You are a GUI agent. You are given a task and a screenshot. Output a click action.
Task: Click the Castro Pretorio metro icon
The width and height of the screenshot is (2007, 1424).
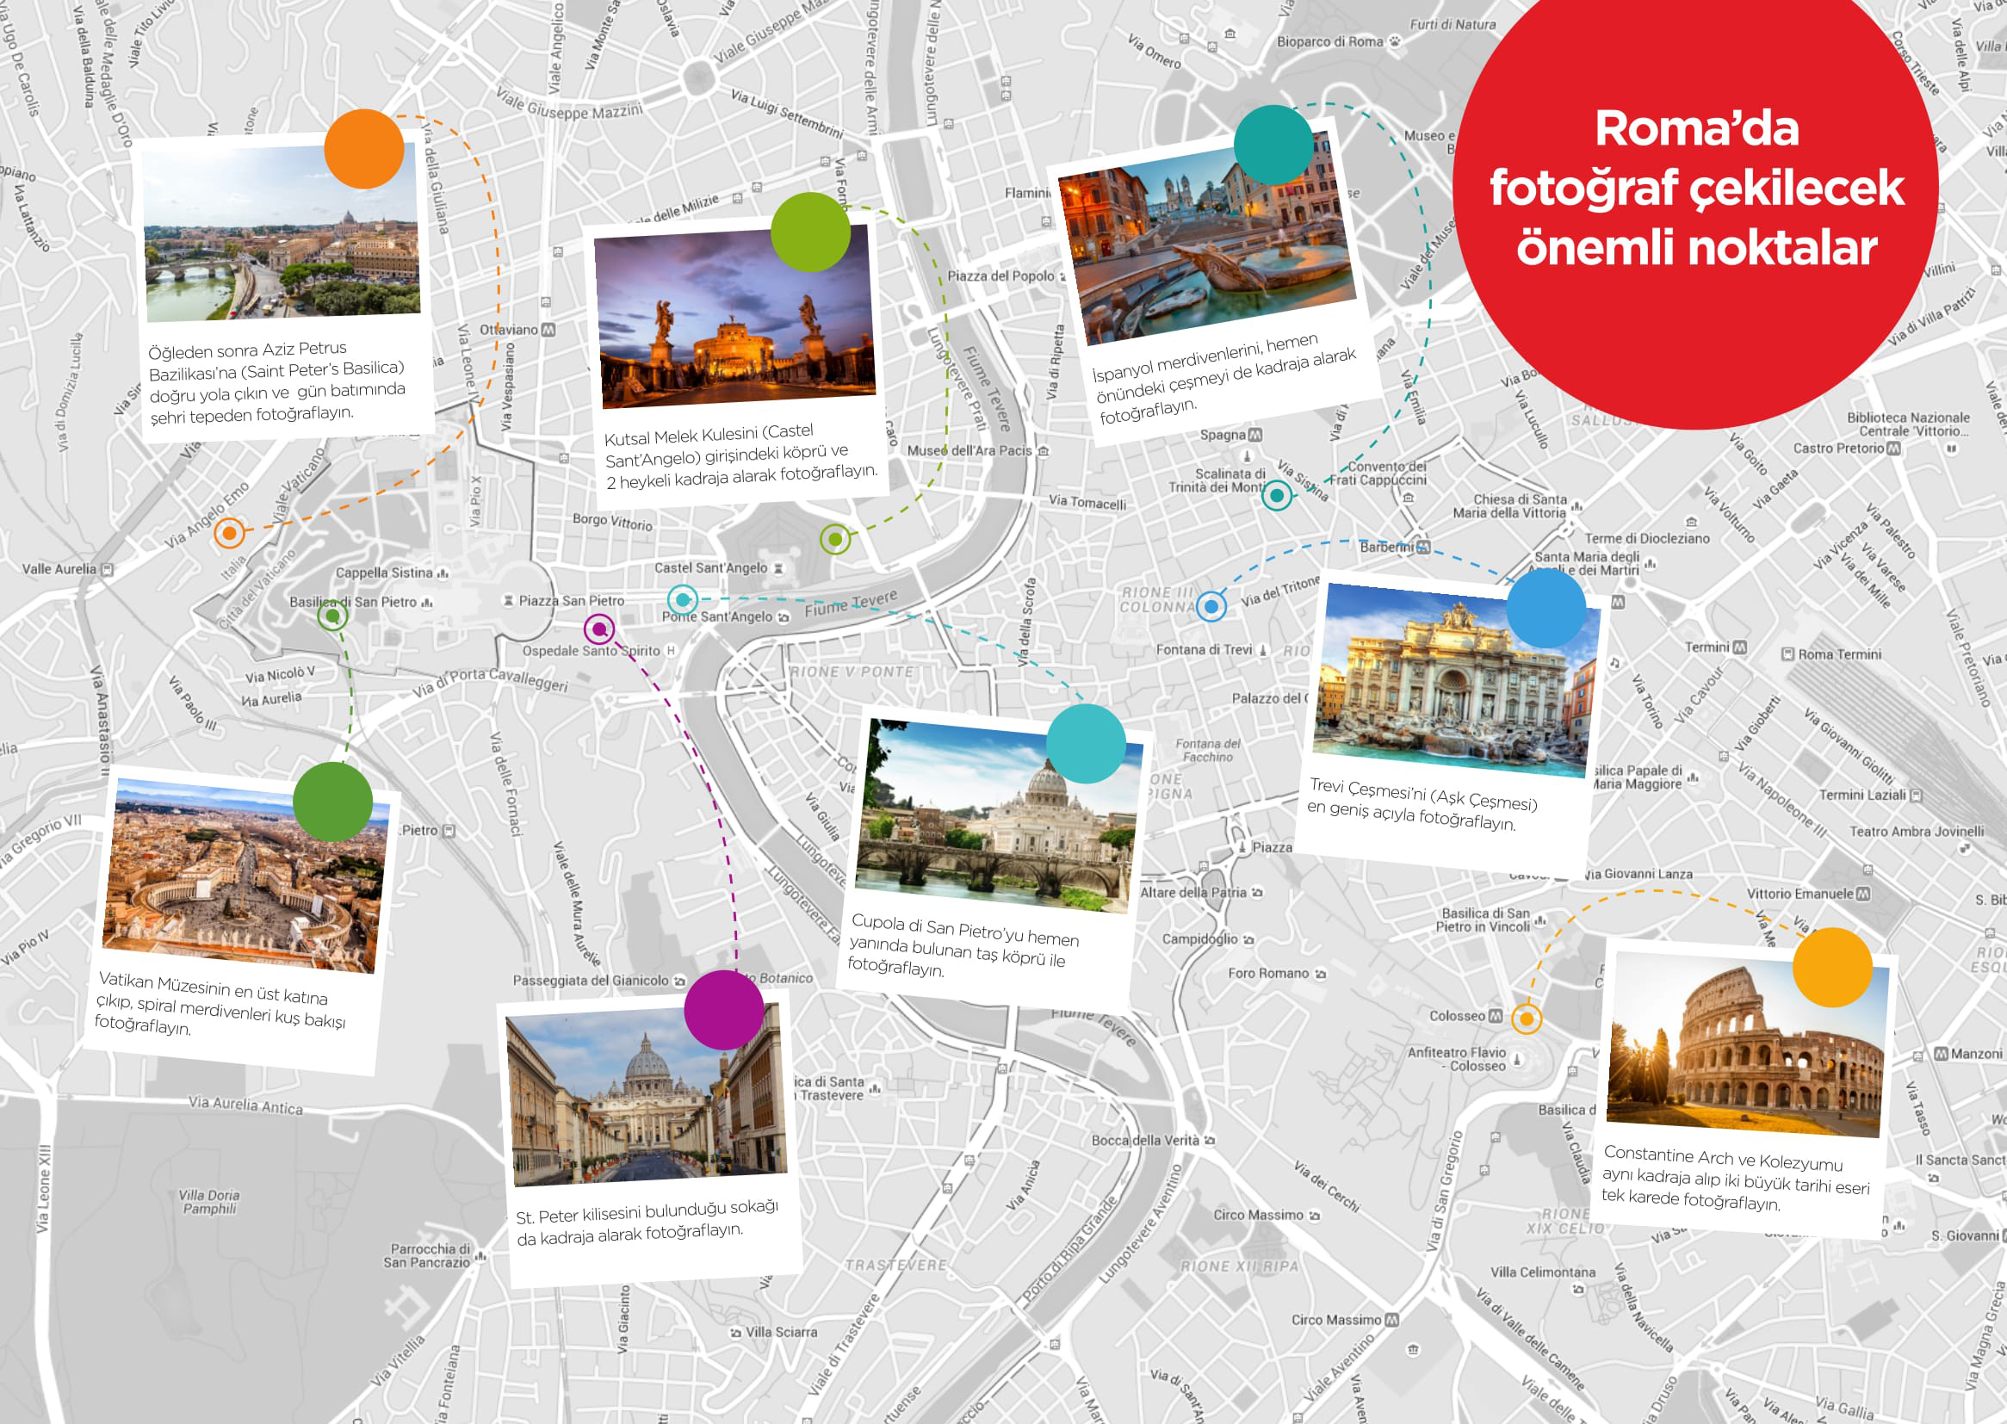point(1894,448)
